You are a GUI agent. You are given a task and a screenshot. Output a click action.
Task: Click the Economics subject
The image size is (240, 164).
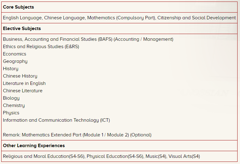[14, 54]
